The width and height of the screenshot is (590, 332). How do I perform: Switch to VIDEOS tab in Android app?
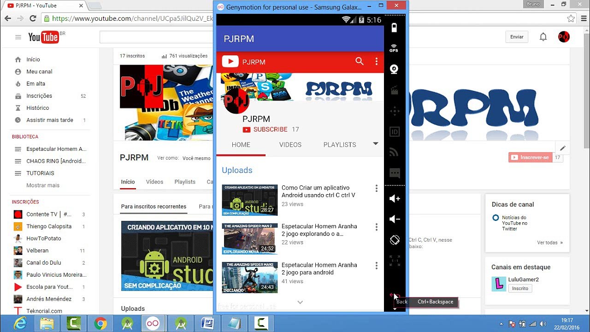(x=290, y=145)
